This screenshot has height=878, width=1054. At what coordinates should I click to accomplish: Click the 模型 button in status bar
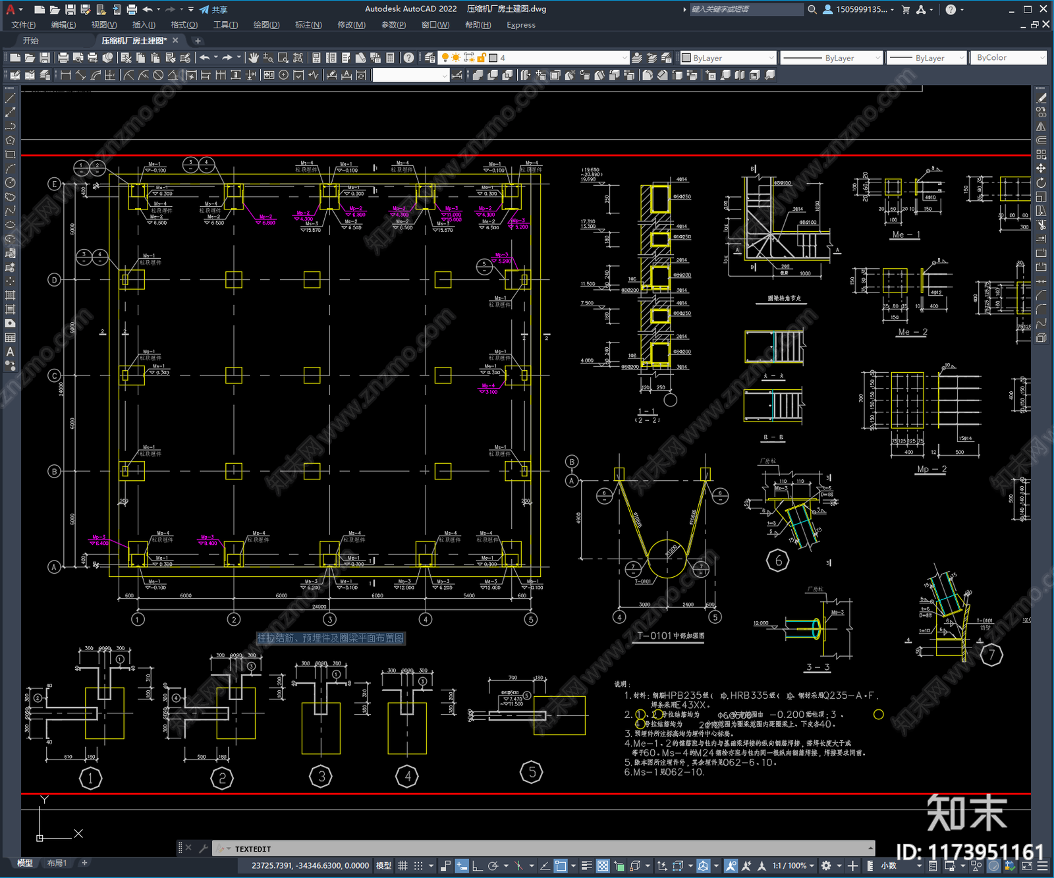[383, 865]
